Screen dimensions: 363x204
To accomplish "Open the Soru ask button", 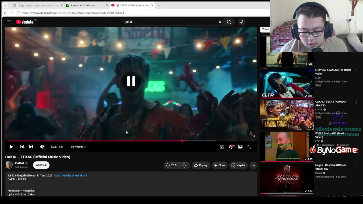I will tap(219, 165).
